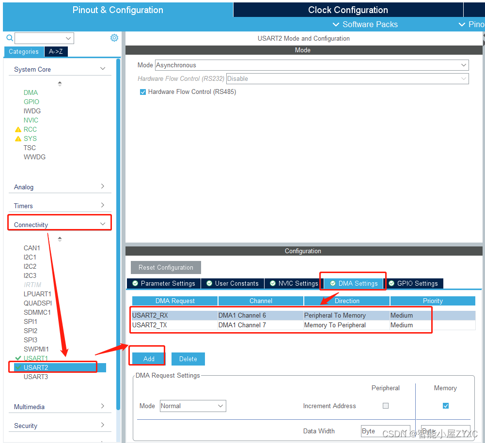
Task: Open the GPIO Settings tab
Action: 413,284
